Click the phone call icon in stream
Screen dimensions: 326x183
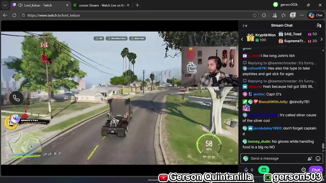(16, 98)
